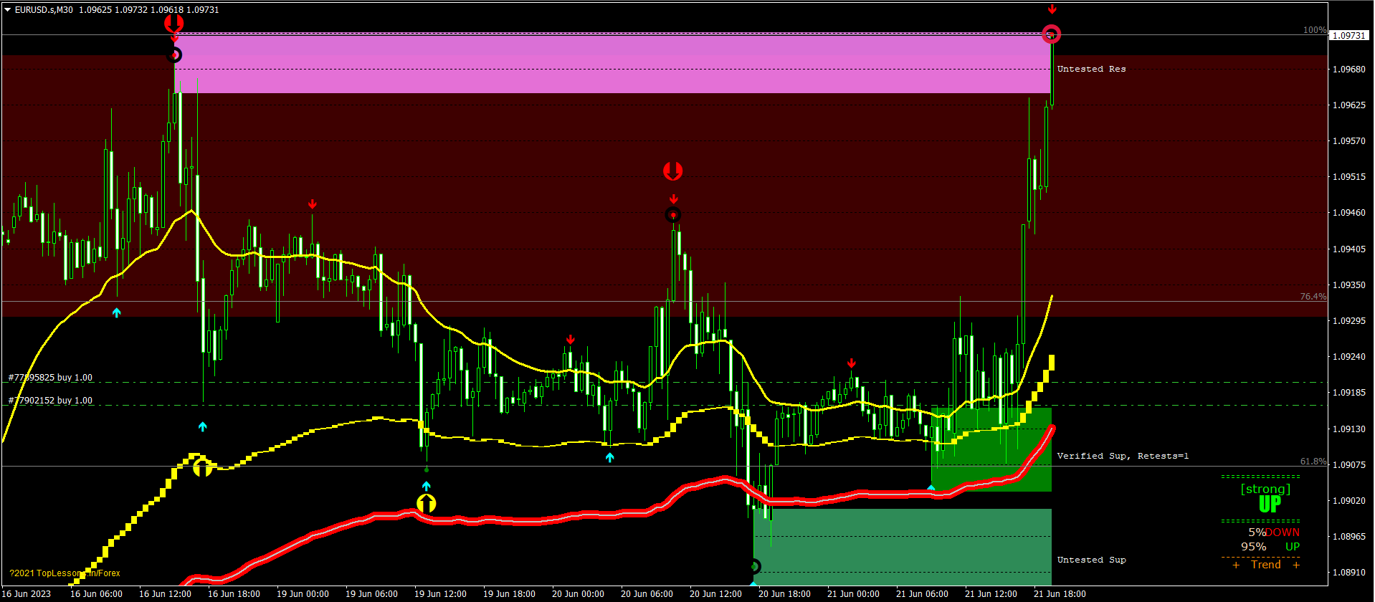Select the black ring marker at the pink zone's left edge
This screenshot has width=1375, height=602.
coord(174,54)
